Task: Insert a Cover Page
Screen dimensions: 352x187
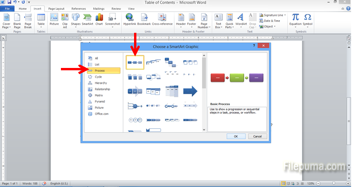Action: click(x=6, y=21)
